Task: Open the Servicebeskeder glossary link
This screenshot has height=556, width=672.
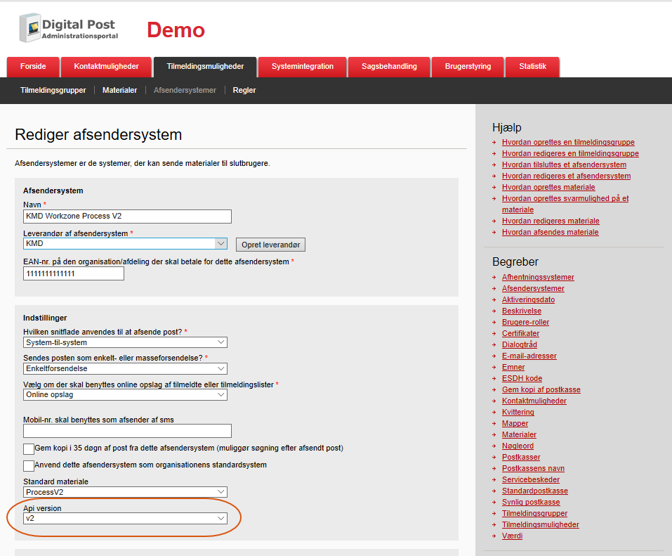Action: tap(531, 479)
